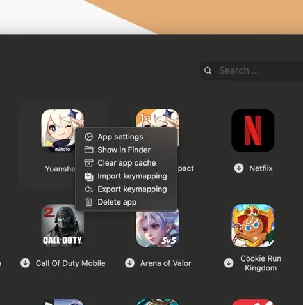Screen dimensions: 303x305
Task: Open the Call Of Duty Mobile icon
Action: [63, 226]
